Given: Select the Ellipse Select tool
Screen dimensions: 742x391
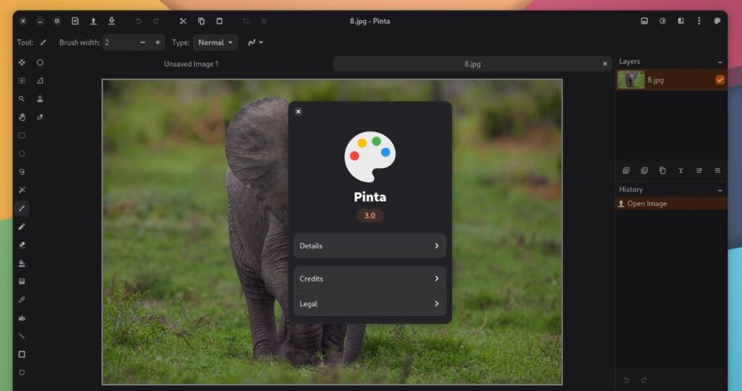Looking at the screenshot, I should coord(22,154).
